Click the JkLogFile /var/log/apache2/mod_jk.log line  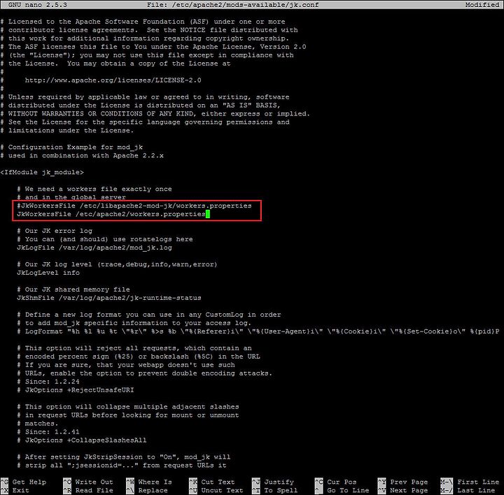point(94,247)
